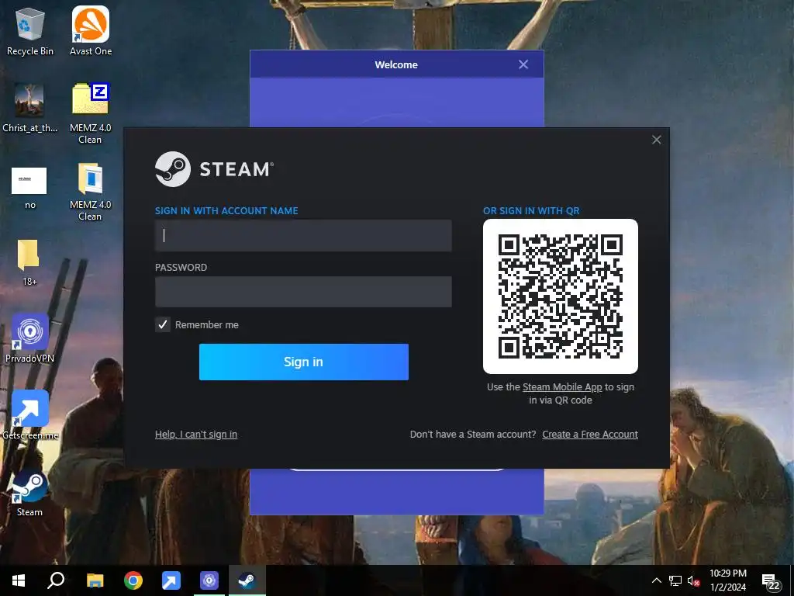
Task: Open the taskbar clock showing 10:29 PM
Action: [727, 580]
